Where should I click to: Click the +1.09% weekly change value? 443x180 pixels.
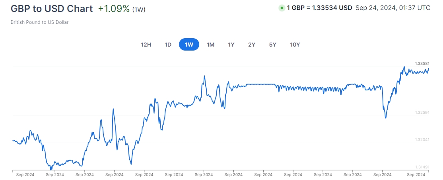coord(114,8)
